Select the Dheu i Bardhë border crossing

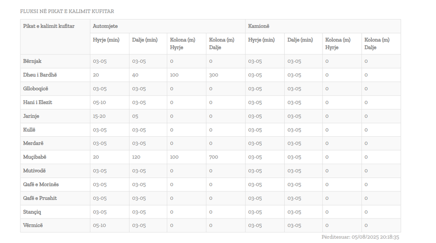click(x=40, y=75)
